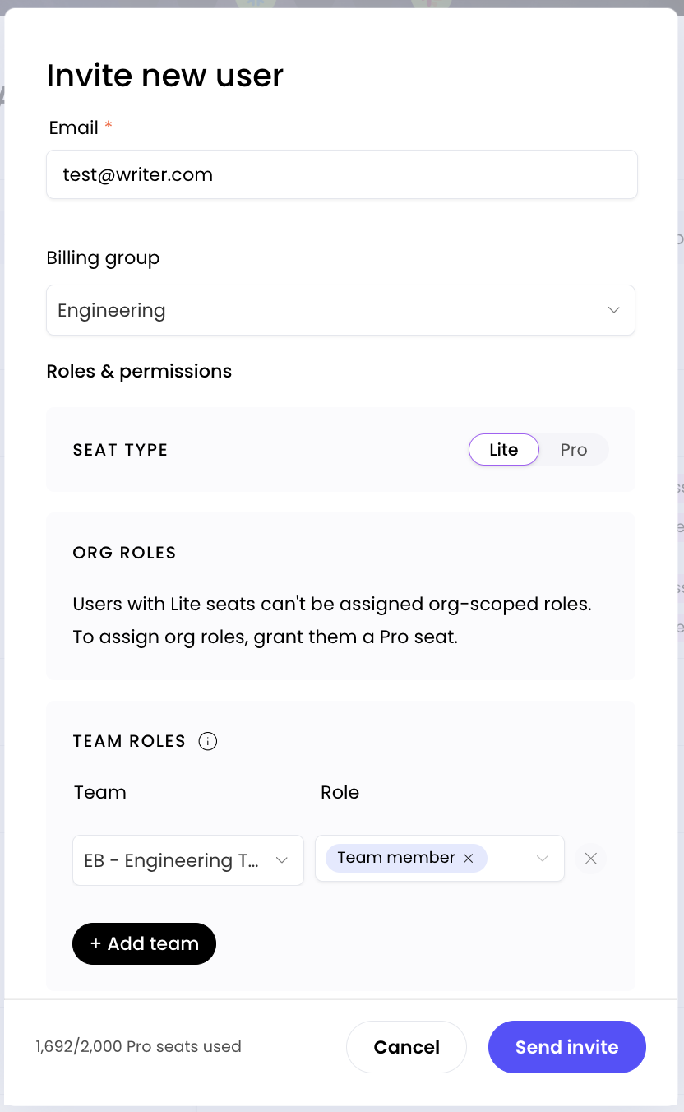The width and height of the screenshot is (684, 1112).
Task: Click the Org Roles Lite seat notice
Action: click(x=332, y=620)
